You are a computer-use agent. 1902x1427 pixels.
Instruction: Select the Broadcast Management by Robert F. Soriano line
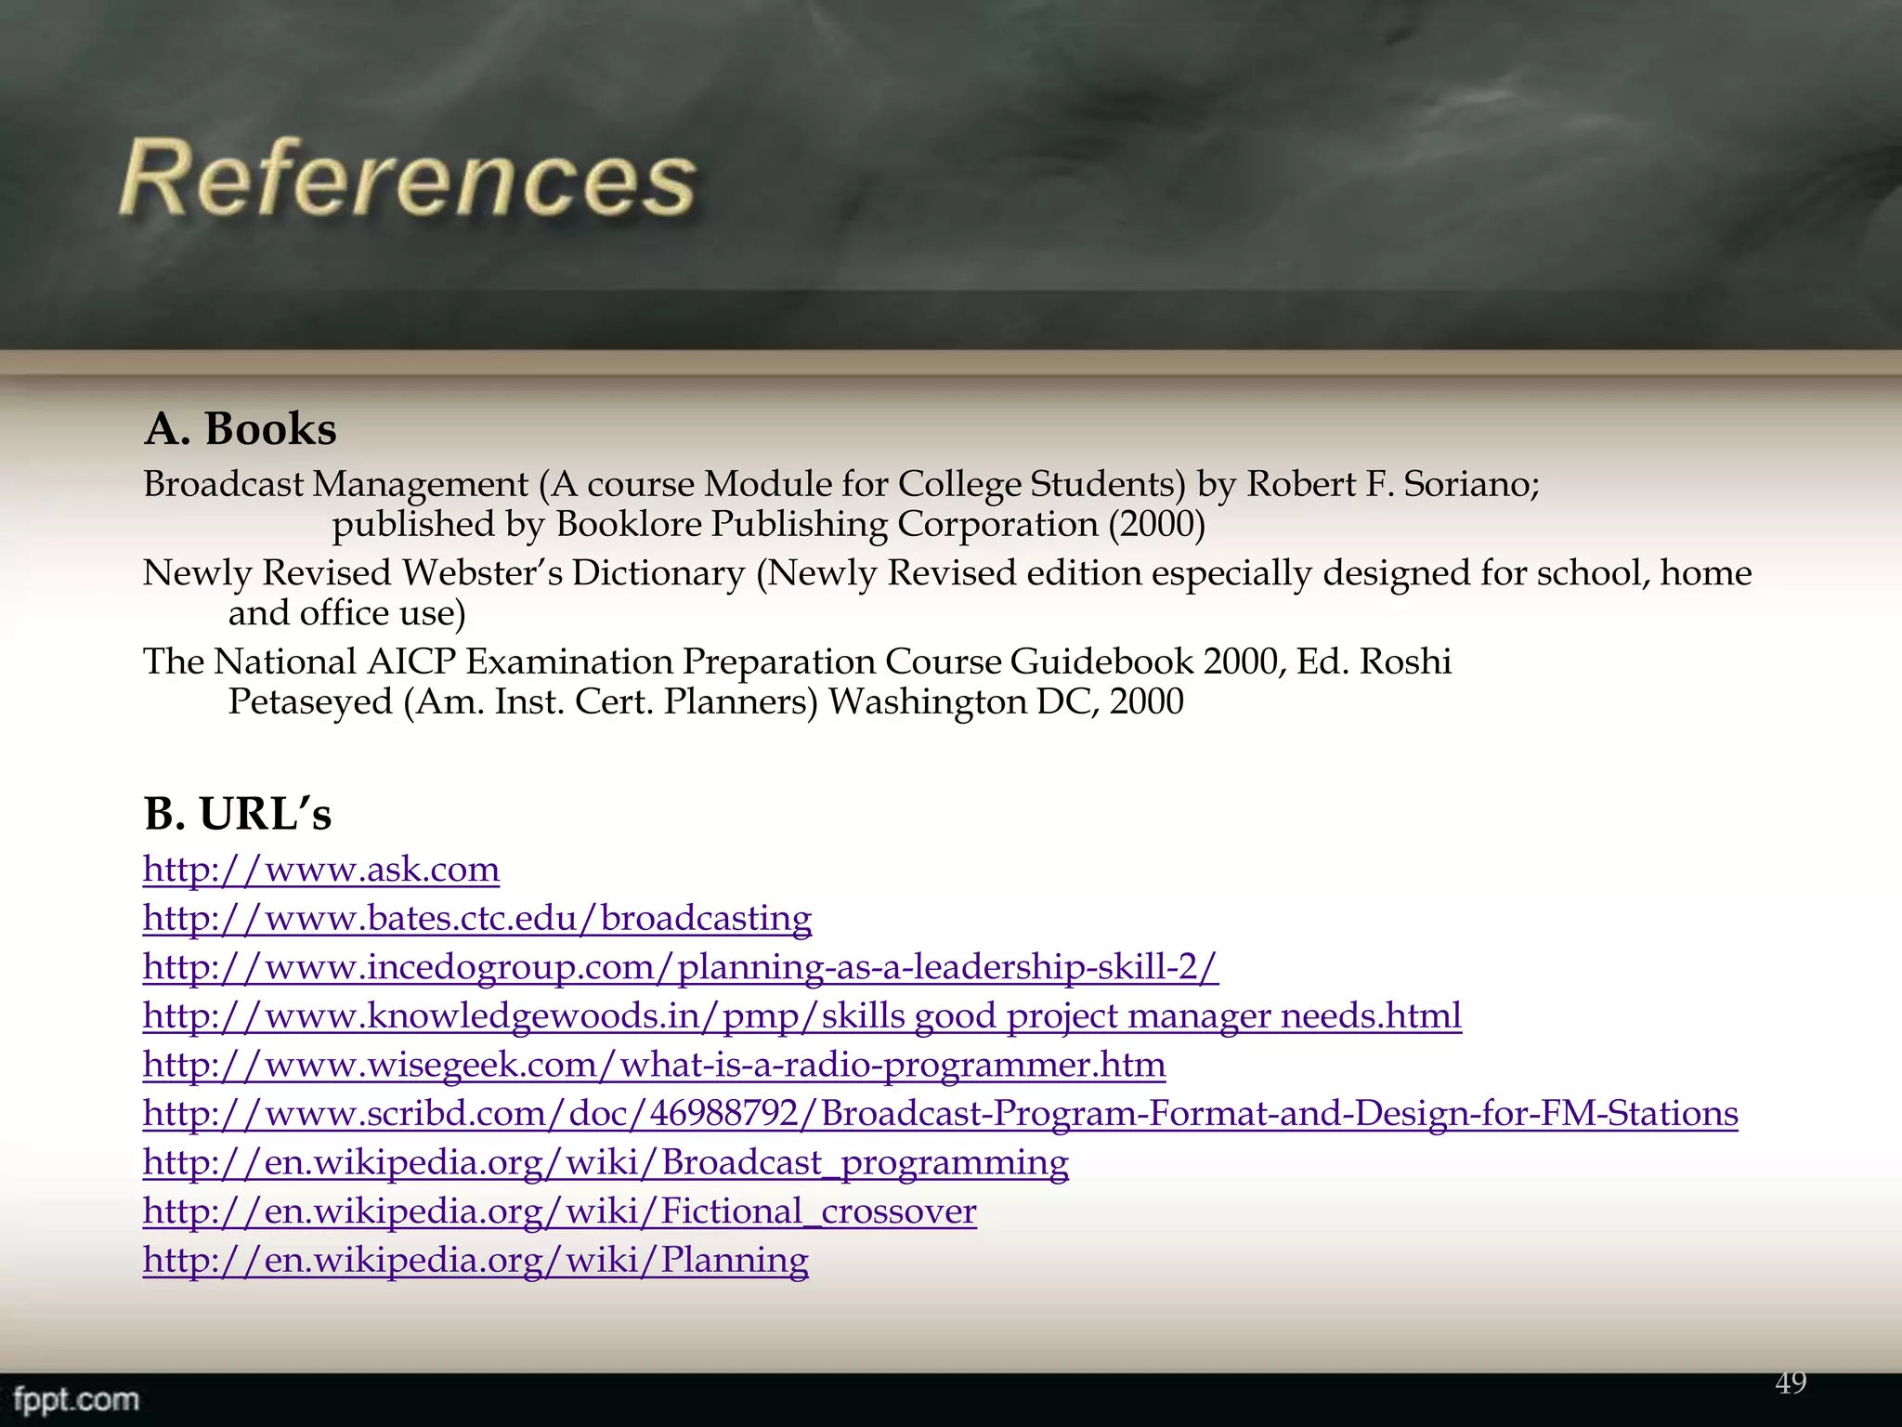[841, 484]
